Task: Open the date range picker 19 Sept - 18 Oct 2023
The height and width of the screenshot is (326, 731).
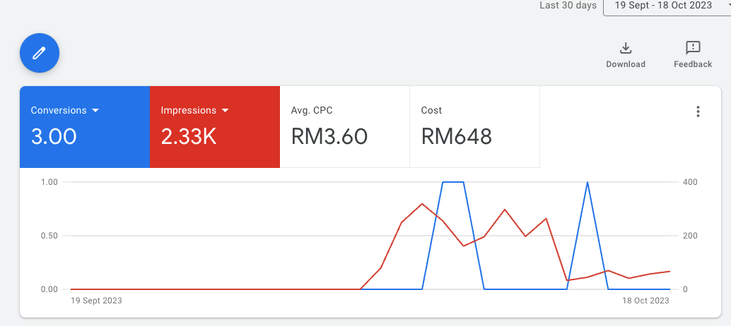Action: click(667, 6)
